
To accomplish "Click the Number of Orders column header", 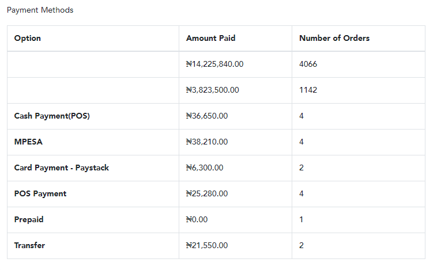I will coord(334,39).
